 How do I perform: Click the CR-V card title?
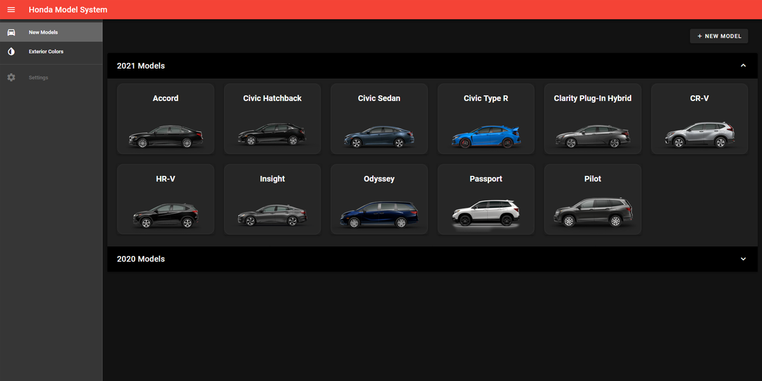tap(699, 98)
